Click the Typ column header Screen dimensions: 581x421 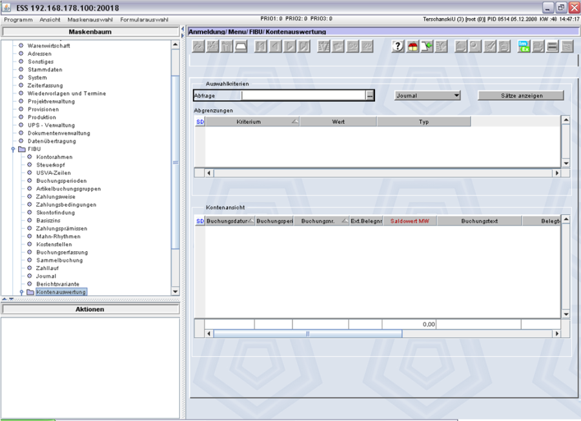point(424,121)
